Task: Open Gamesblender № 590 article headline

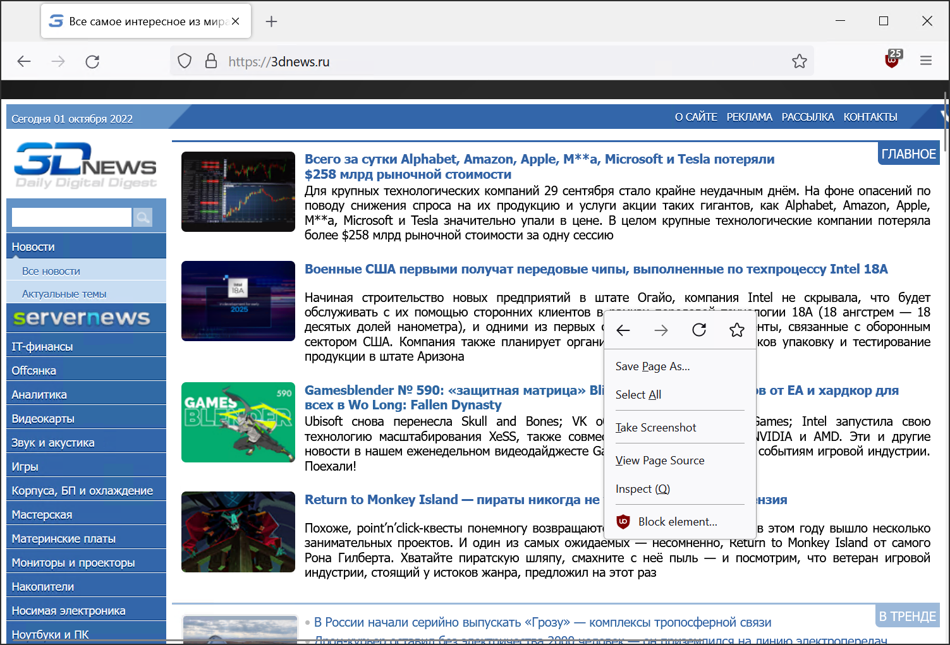Action: click(454, 397)
